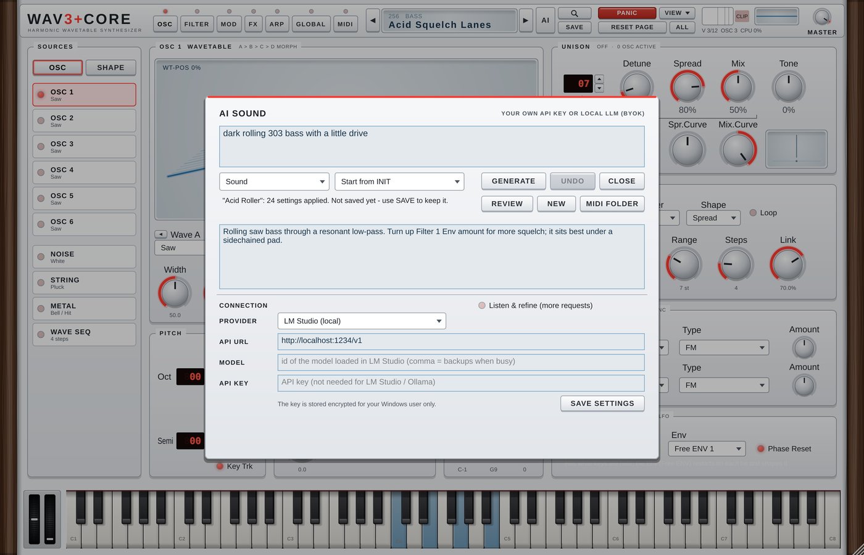This screenshot has height=555, width=864.
Task: Open the Shape Spread dropdown
Action: tap(713, 218)
